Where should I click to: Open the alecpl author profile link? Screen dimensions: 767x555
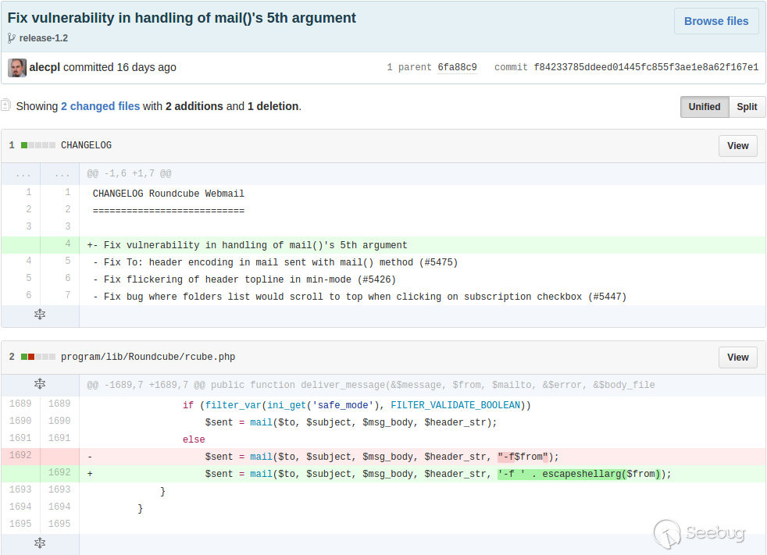point(45,67)
